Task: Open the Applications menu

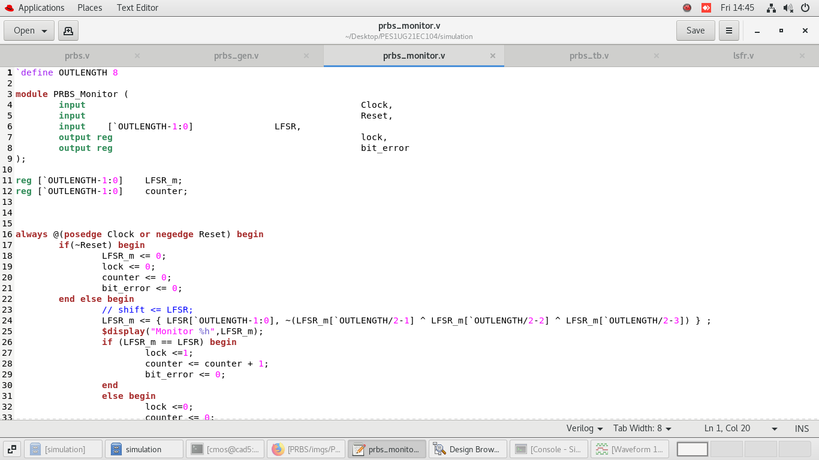Action: pyautogui.click(x=42, y=8)
